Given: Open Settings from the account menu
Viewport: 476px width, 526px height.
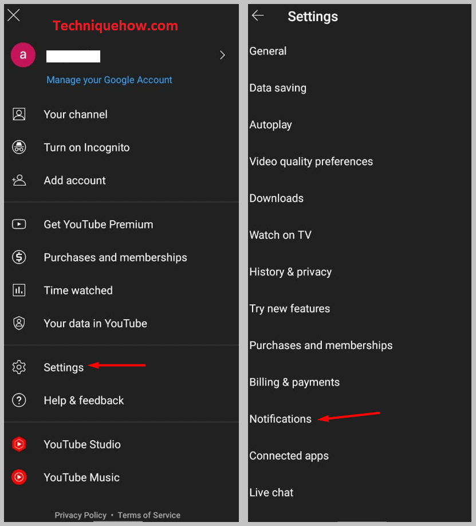Looking at the screenshot, I should point(64,368).
